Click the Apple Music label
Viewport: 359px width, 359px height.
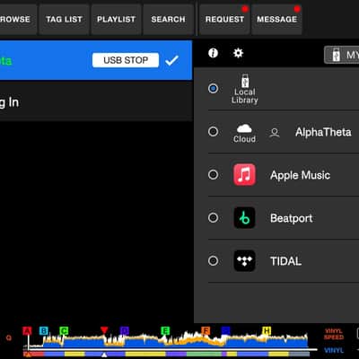click(x=300, y=175)
